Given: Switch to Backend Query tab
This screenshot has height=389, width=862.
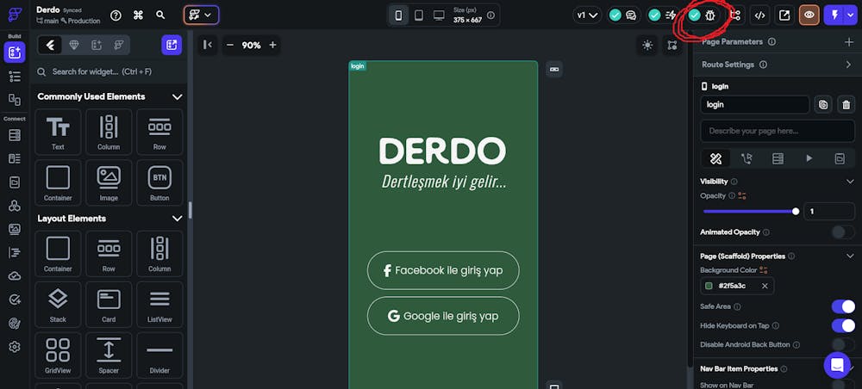Looking at the screenshot, I should (778, 158).
